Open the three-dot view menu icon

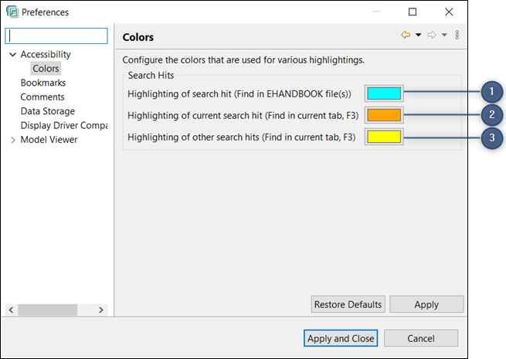[457, 36]
